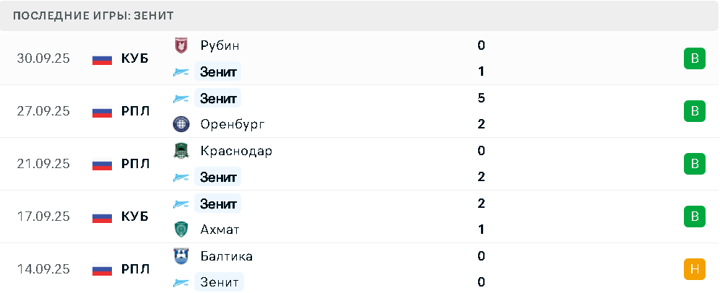Open the Рубин team link
This screenshot has height=293, width=720.
[x=220, y=45]
